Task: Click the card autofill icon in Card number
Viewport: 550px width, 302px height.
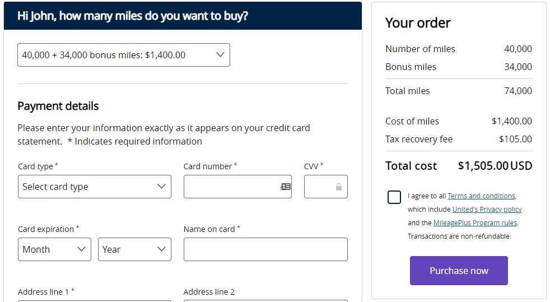Action: 286,187
